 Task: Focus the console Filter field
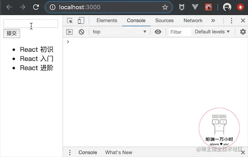(x=180, y=32)
